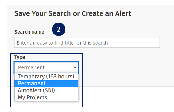The height and width of the screenshot is (112, 174).
Task: Click the numbered step 2 circle badge
Action: click(59, 29)
